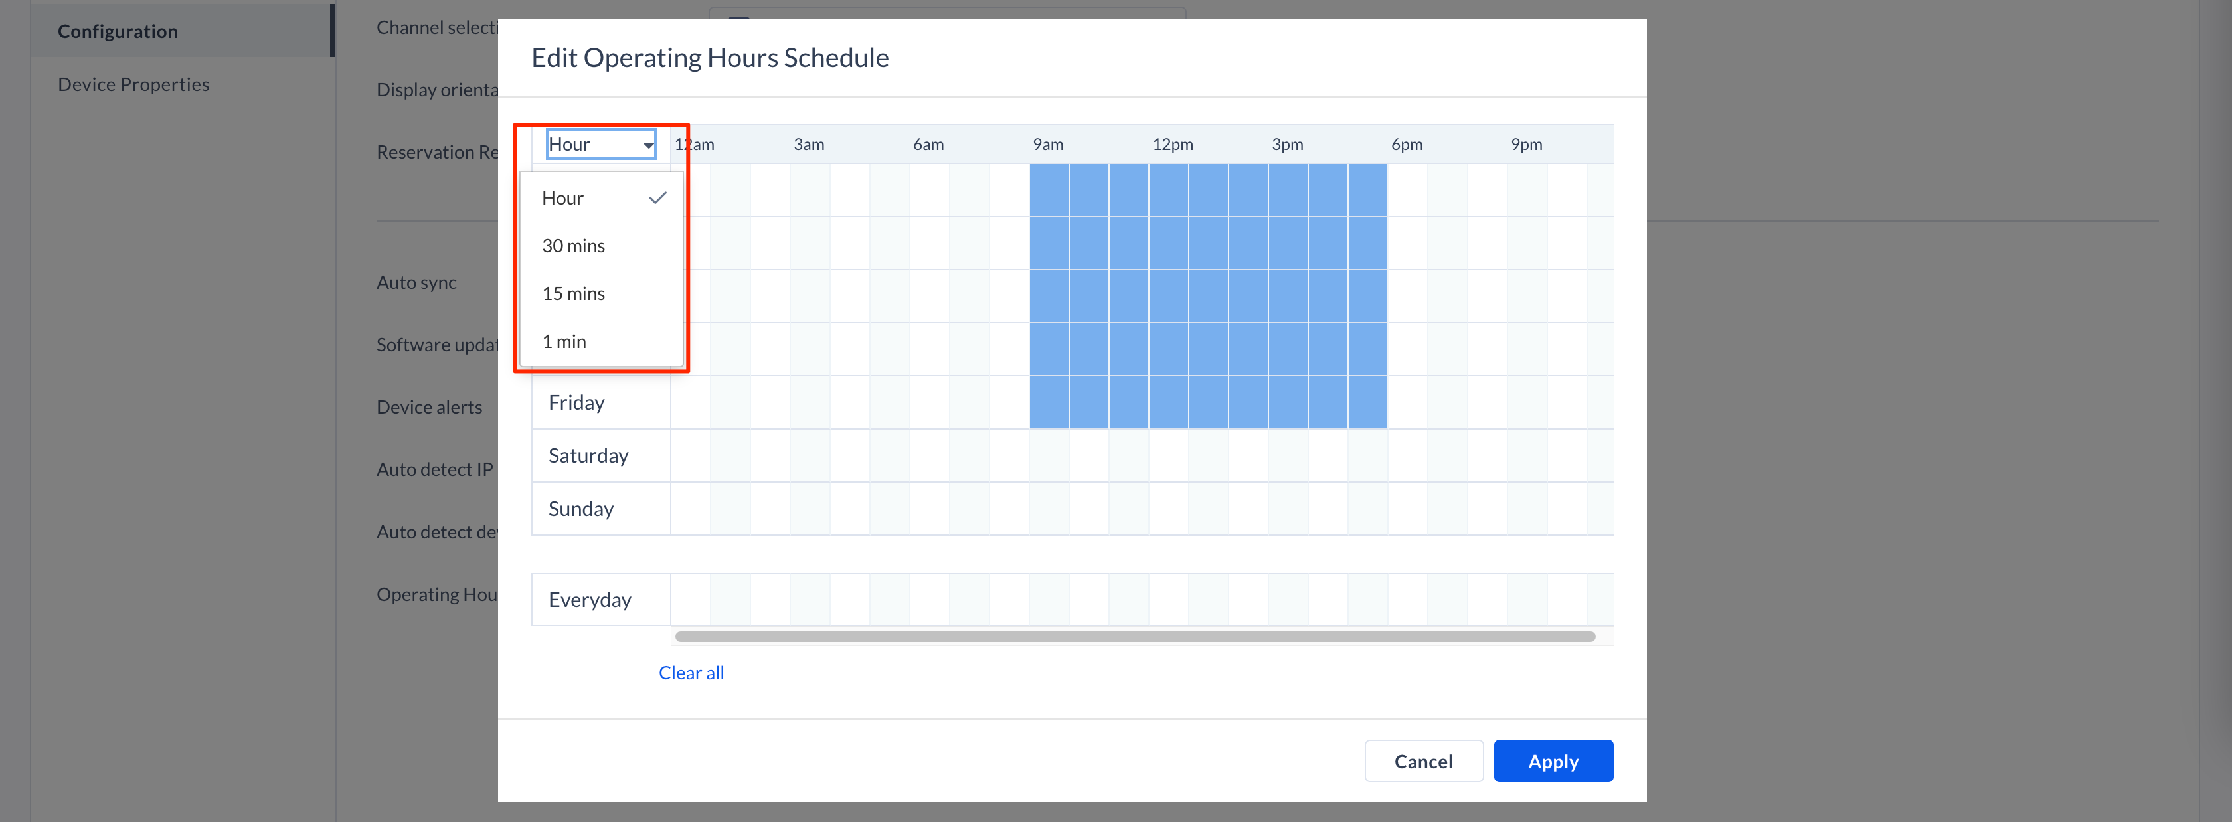Apply the operating hours schedule

click(x=1553, y=762)
